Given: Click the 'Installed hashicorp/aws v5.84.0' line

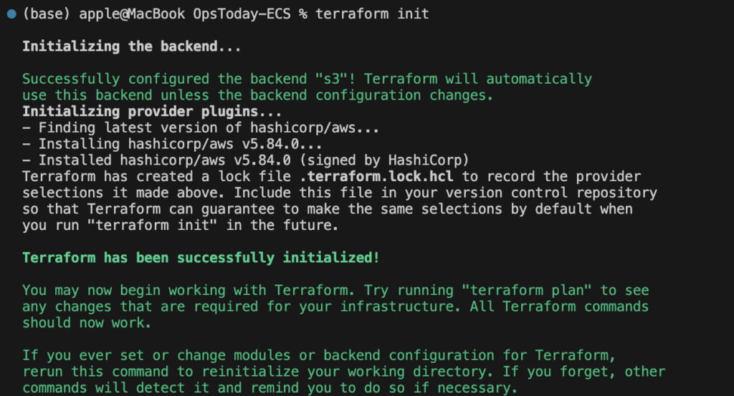Looking at the screenshot, I should pyautogui.click(x=246, y=160).
